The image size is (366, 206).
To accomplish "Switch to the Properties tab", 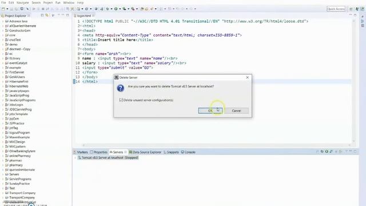I will coord(99,152).
